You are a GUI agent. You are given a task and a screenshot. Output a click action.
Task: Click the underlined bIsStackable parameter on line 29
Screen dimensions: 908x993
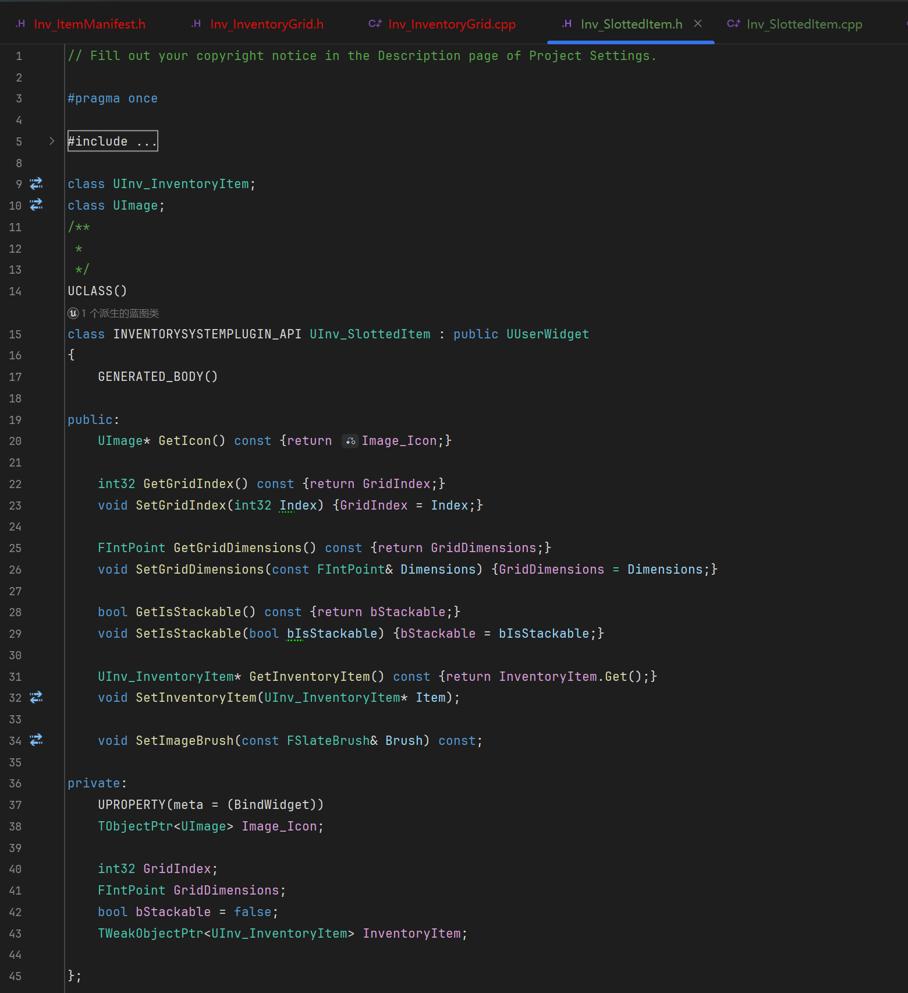click(332, 634)
